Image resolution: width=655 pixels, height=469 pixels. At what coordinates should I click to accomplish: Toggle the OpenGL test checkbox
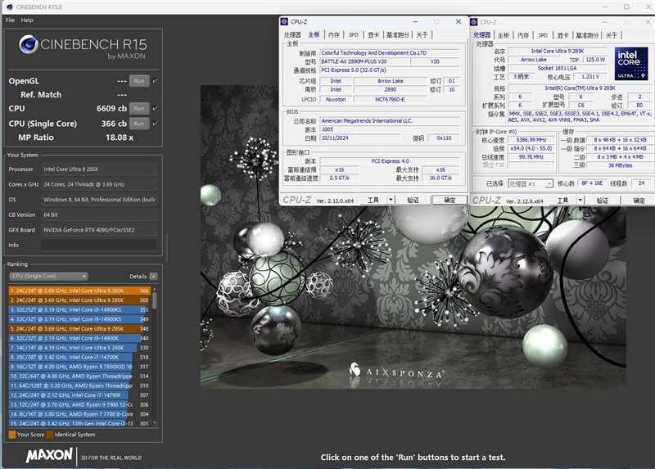pyautogui.click(x=155, y=81)
